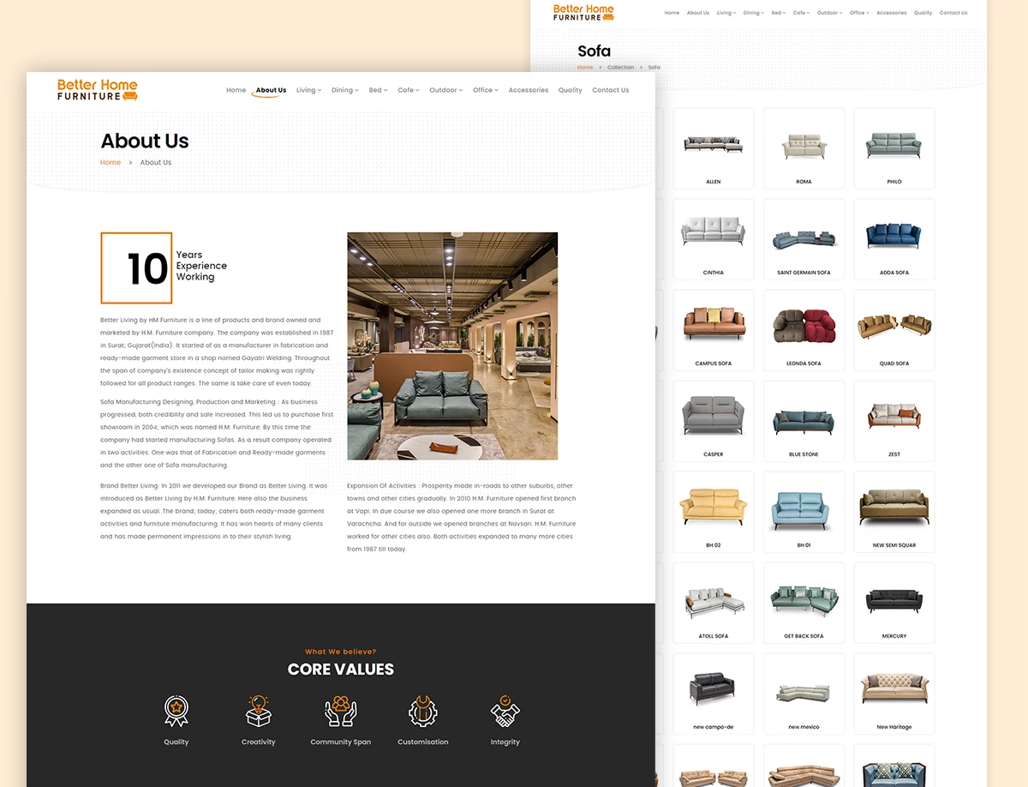Open the MERCURY black sofa card
The width and height of the screenshot is (1028, 787).
(x=894, y=603)
